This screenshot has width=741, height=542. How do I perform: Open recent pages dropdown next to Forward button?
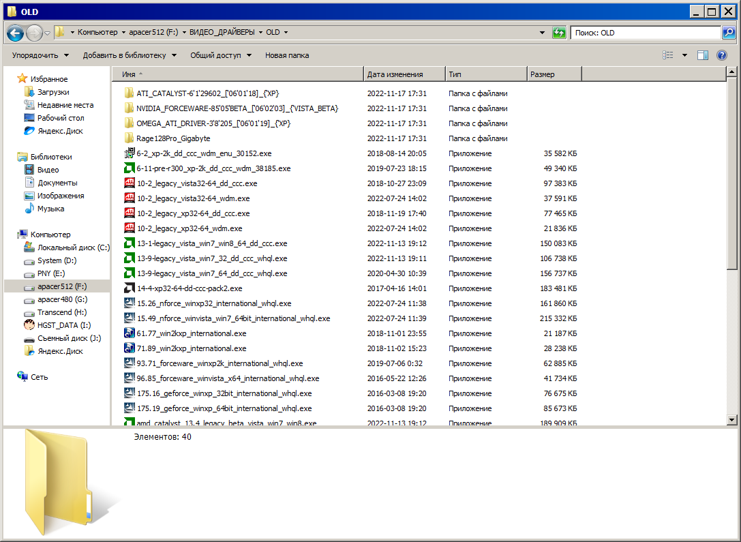point(47,33)
